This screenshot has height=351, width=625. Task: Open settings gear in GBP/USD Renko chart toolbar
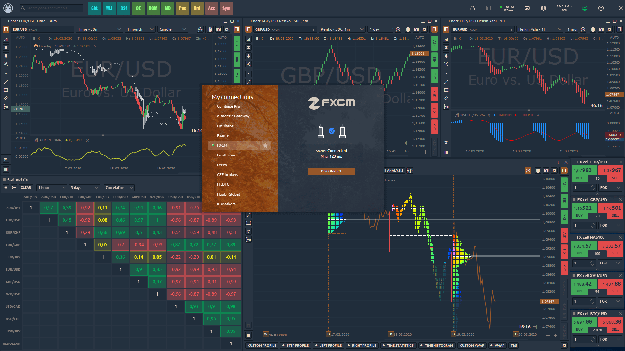pos(424,29)
